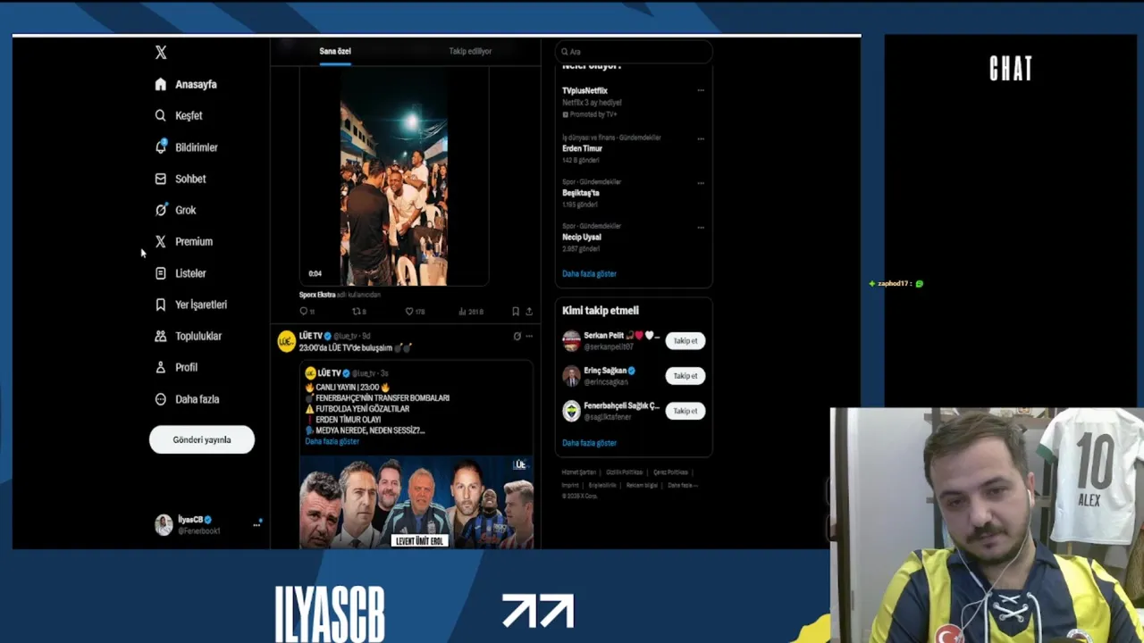Open Profil person icon
The height and width of the screenshot is (643, 1144).
(x=161, y=367)
